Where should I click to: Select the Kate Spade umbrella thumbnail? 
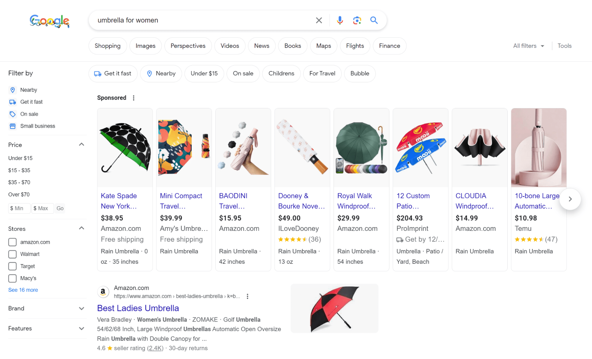pos(125,147)
